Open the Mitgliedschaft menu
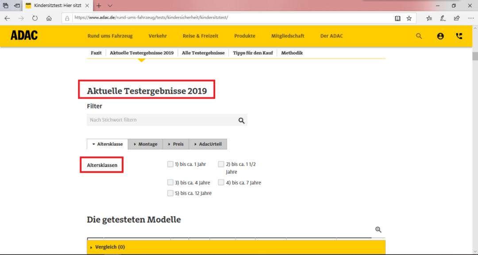Viewport: 478px width, 255px height. point(288,36)
